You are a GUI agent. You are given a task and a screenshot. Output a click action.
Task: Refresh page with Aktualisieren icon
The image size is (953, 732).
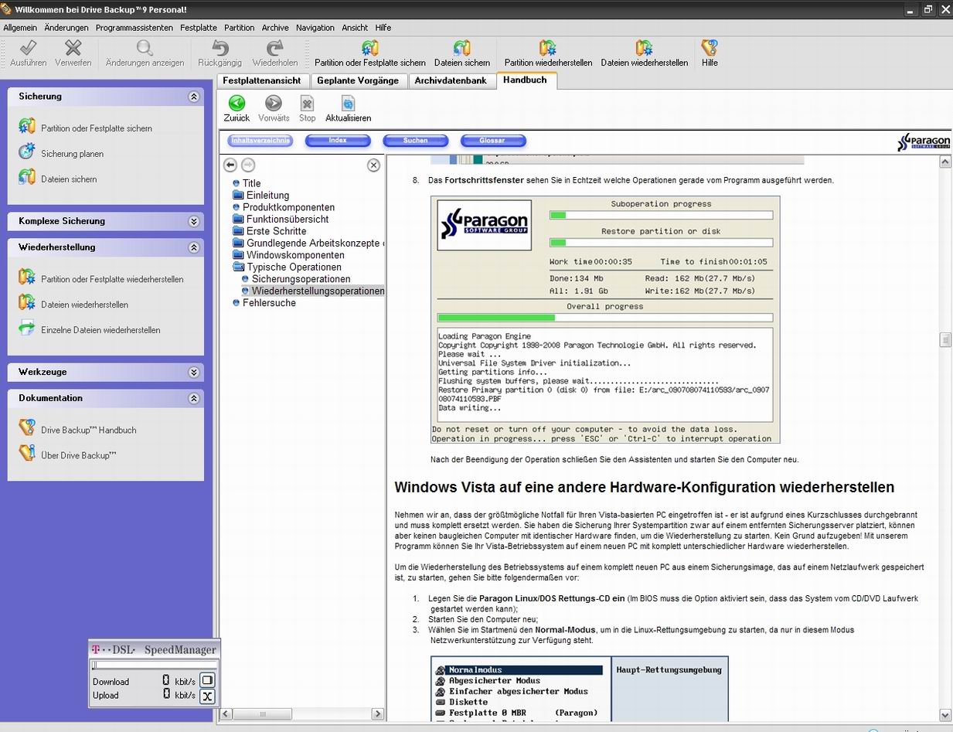(x=348, y=103)
